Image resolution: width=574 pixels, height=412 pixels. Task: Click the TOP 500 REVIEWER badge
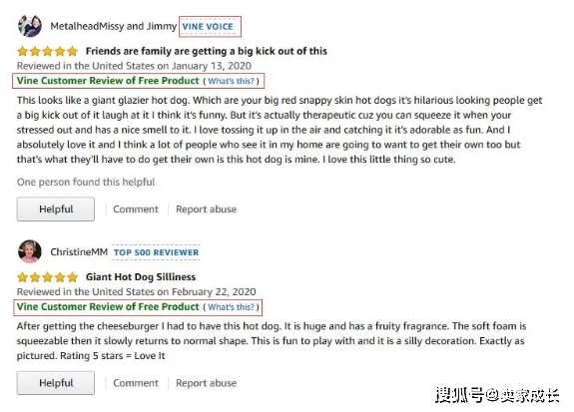[156, 252]
